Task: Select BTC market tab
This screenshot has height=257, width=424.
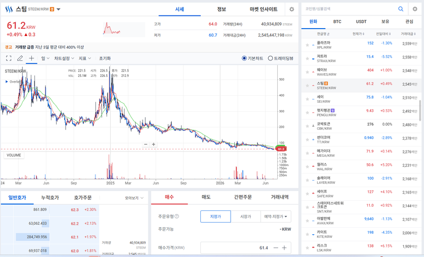Action: [x=337, y=22]
